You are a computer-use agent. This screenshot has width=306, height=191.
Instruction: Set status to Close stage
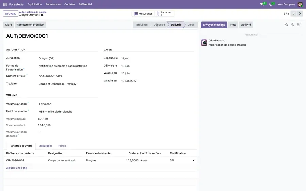[191, 25]
